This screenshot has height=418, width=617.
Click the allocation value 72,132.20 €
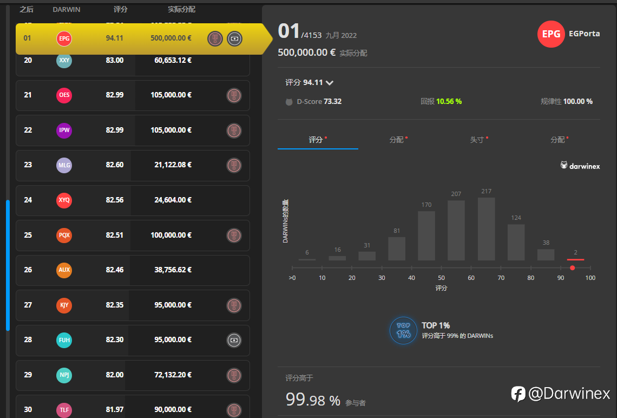173,375
